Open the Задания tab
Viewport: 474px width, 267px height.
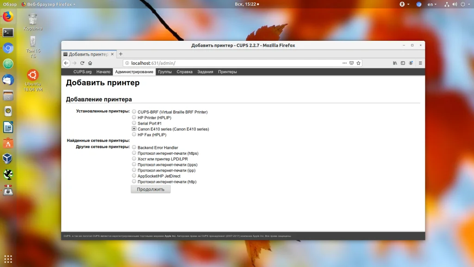[x=205, y=72]
